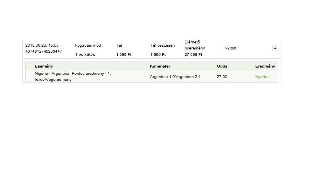Collapse the bet slip details arrow
Screen dimensions: 329x185
point(275,48)
